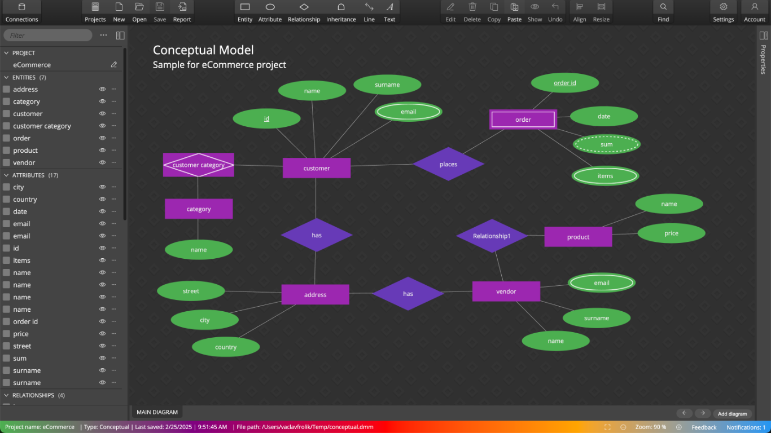Screen dimensions: 771x433
Task: Toggle visibility of country attribute
Action: [x=103, y=199]
